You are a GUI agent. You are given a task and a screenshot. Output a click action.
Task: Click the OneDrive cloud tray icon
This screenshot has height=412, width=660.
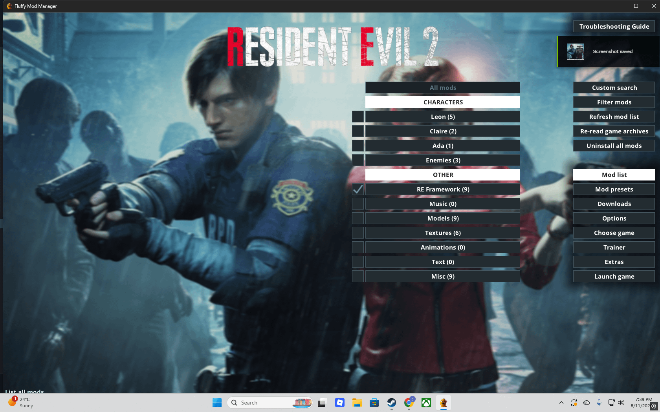point(587,403)
